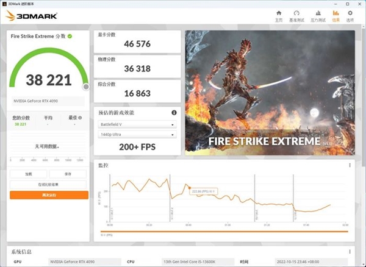
Task: Click the info icon next to 最佳
Action: (x=80, y=118)
